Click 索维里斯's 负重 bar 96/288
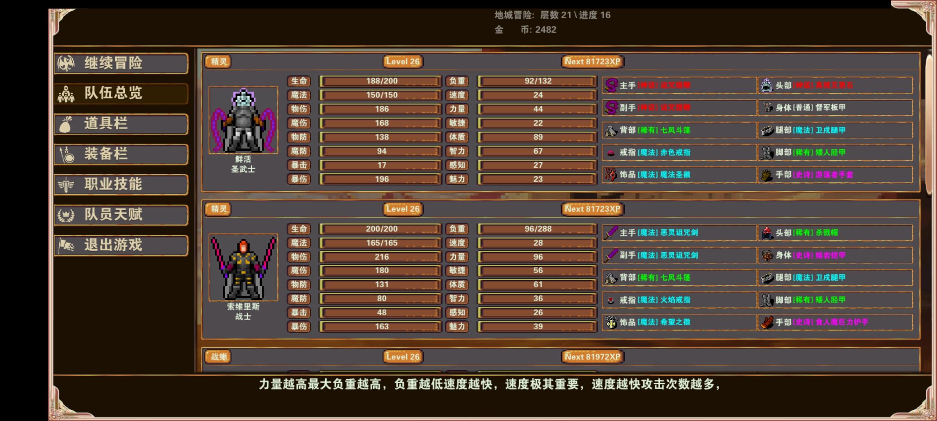This screenshot has width=937, height=421. tap(537, 229)
